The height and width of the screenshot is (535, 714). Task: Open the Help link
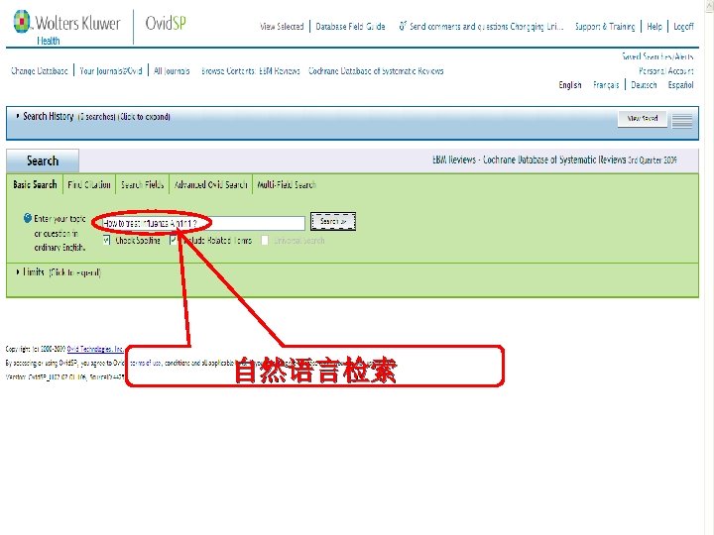pos(654,27)
